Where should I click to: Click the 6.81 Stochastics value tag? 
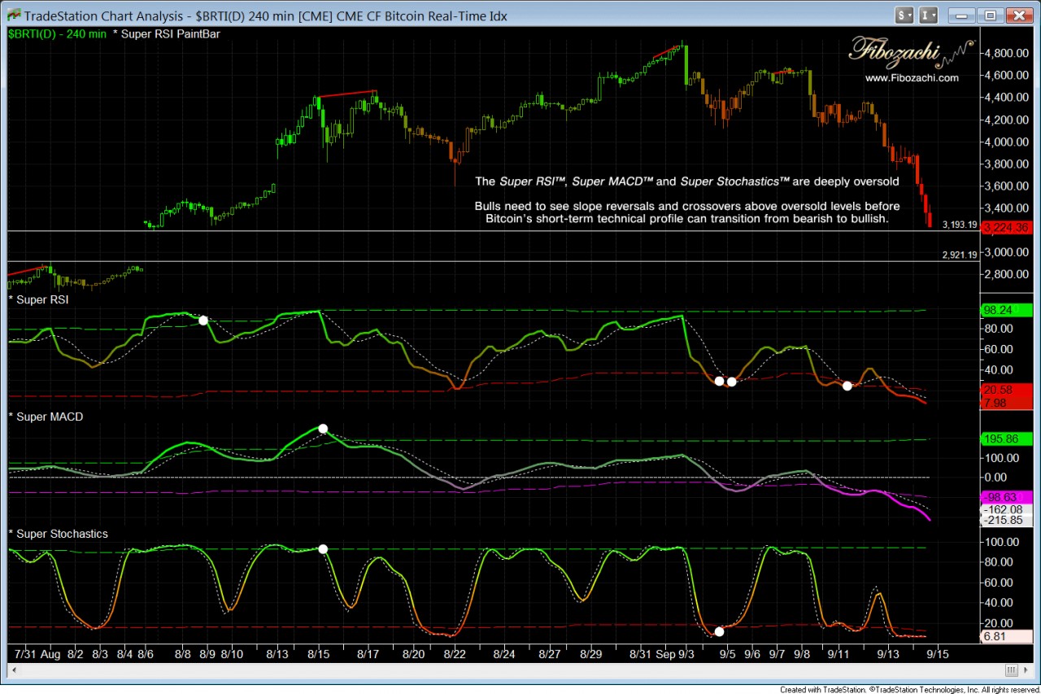pyautogui.click(x=1007, y=636)
